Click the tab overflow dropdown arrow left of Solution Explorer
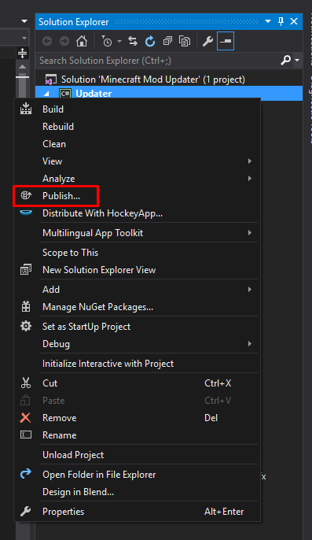Image resolution: width=312 pixels, height=540 pixels. 24,21
